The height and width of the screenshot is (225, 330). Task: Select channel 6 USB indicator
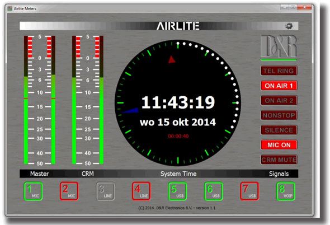214,191
